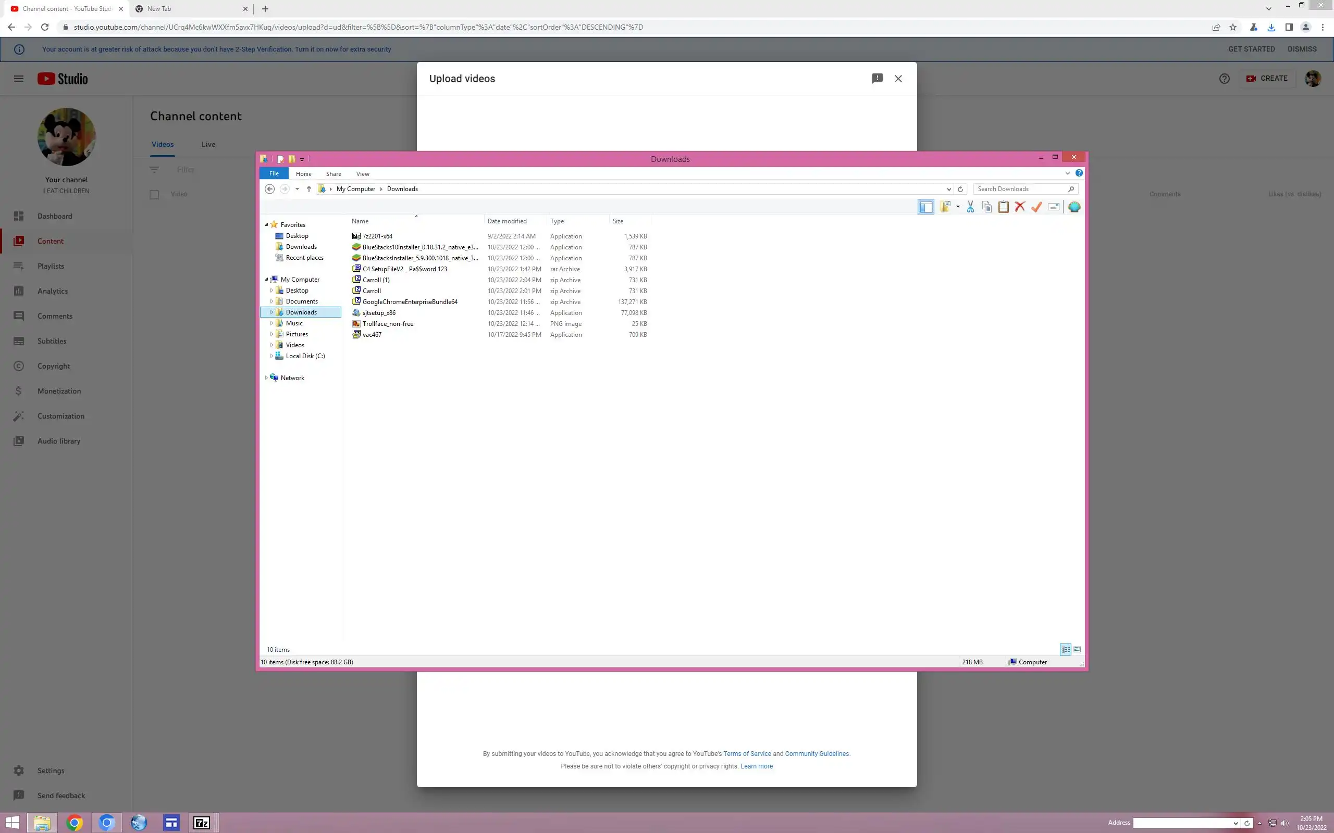The width and height of the screenshot is (1334, 833).
Task: Open the Share ribbon tab
Action: click(x=333, y=173)
